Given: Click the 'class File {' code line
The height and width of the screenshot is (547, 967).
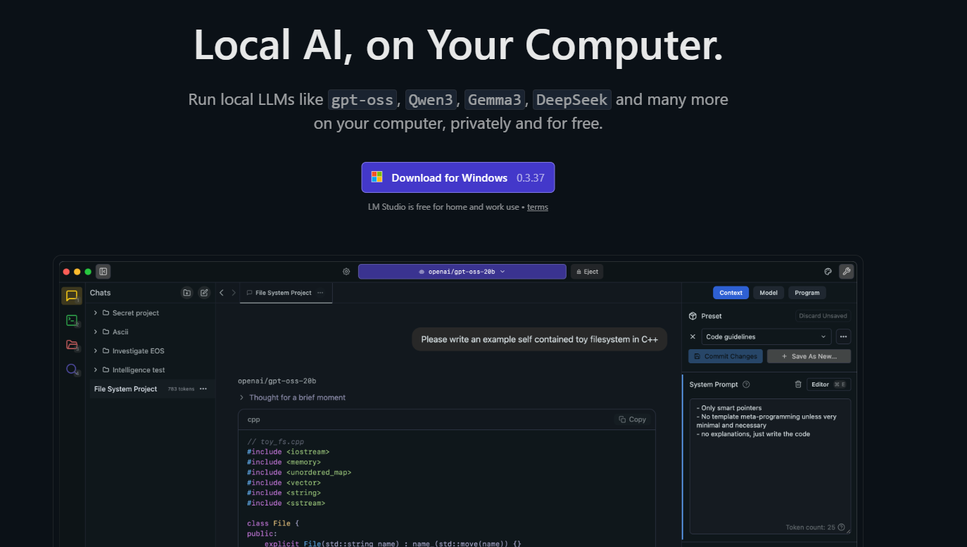Looking at the screenshot, I should click(x=273, y=523).
